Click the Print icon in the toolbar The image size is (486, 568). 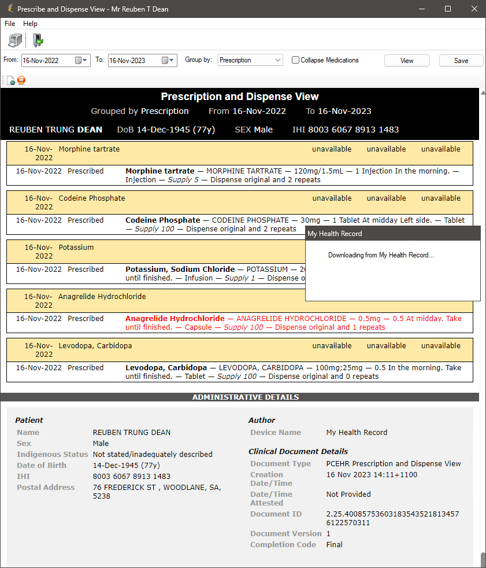pos(15,40)
